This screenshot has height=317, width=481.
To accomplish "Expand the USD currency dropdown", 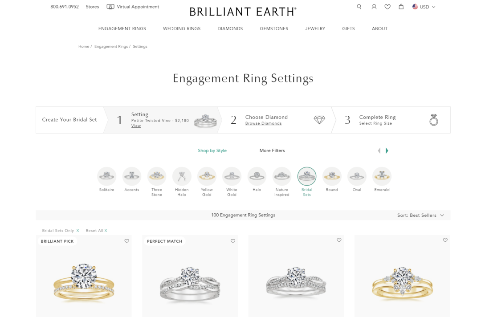I will (424, 7).
